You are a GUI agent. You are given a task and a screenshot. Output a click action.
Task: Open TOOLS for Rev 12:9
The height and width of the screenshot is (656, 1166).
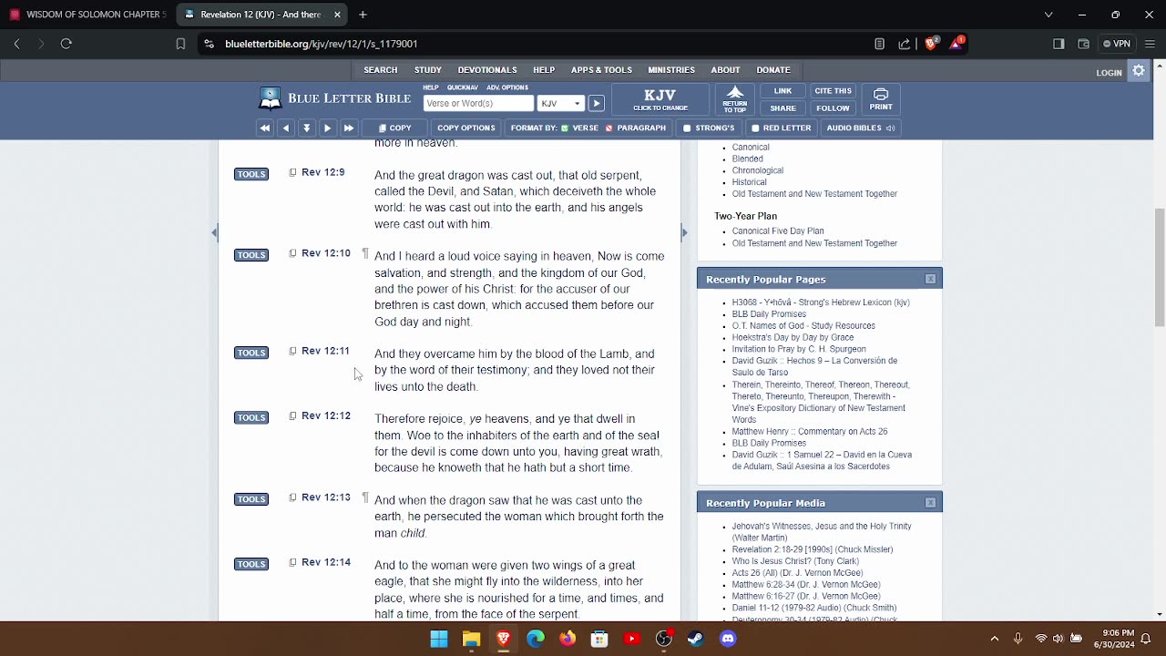[x=251, y=174]
